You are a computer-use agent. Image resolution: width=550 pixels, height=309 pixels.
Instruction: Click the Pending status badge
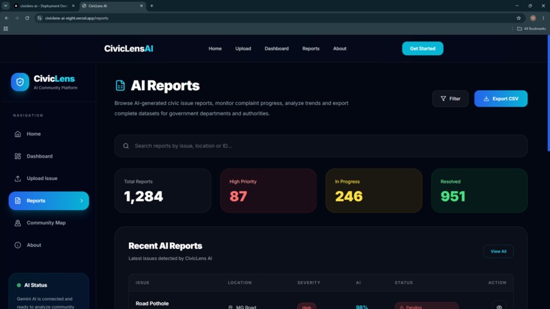pyautogui.click(x=426, y=306)
